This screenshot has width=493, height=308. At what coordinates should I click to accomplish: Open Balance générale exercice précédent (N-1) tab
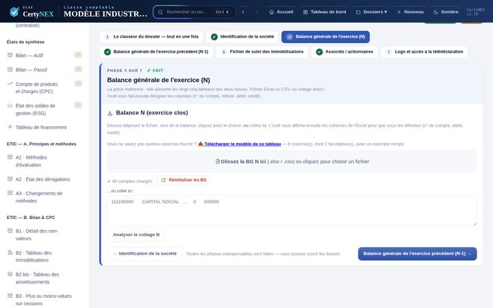[x=156, y=52]
